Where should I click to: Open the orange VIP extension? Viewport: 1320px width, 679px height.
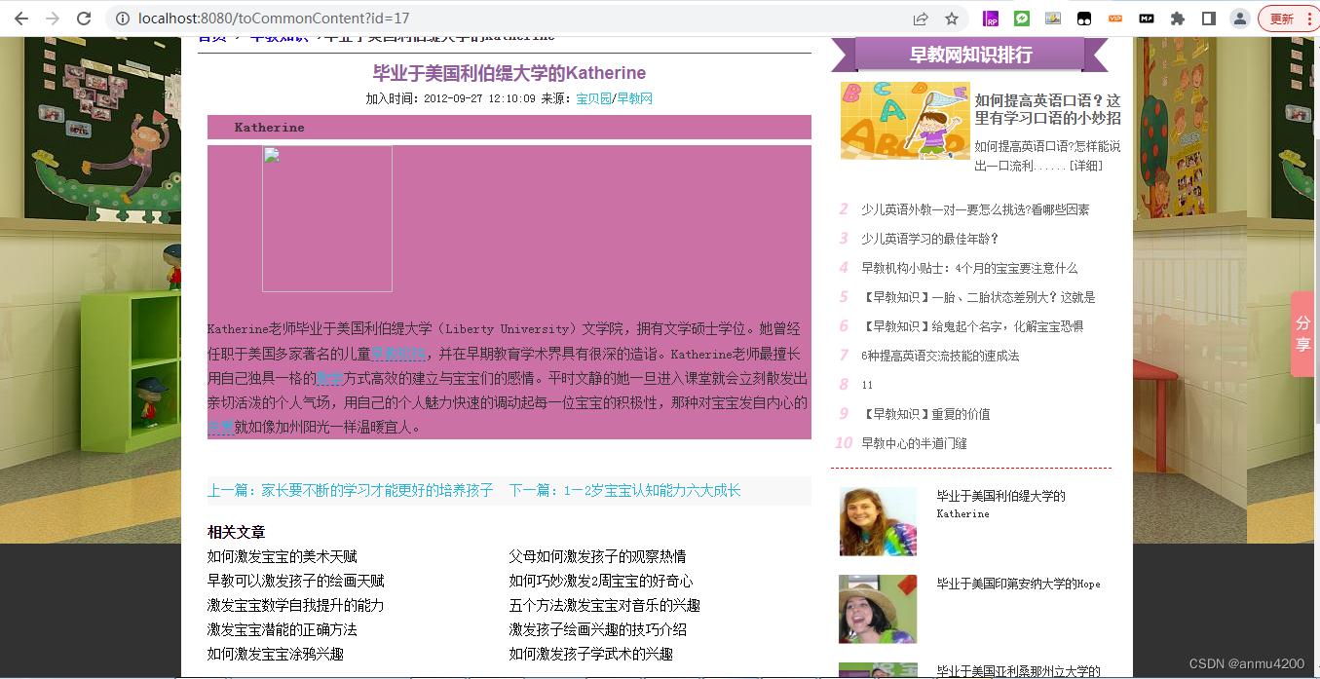[x=1115, y=19]
